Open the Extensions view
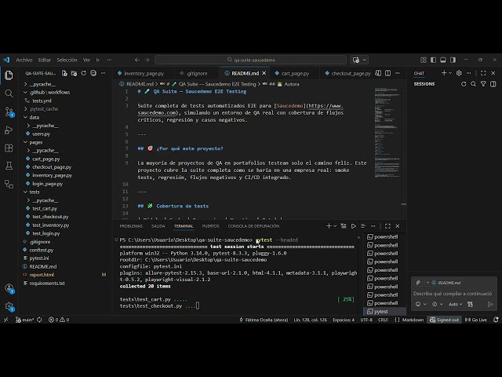 click(x=9, y=148)
